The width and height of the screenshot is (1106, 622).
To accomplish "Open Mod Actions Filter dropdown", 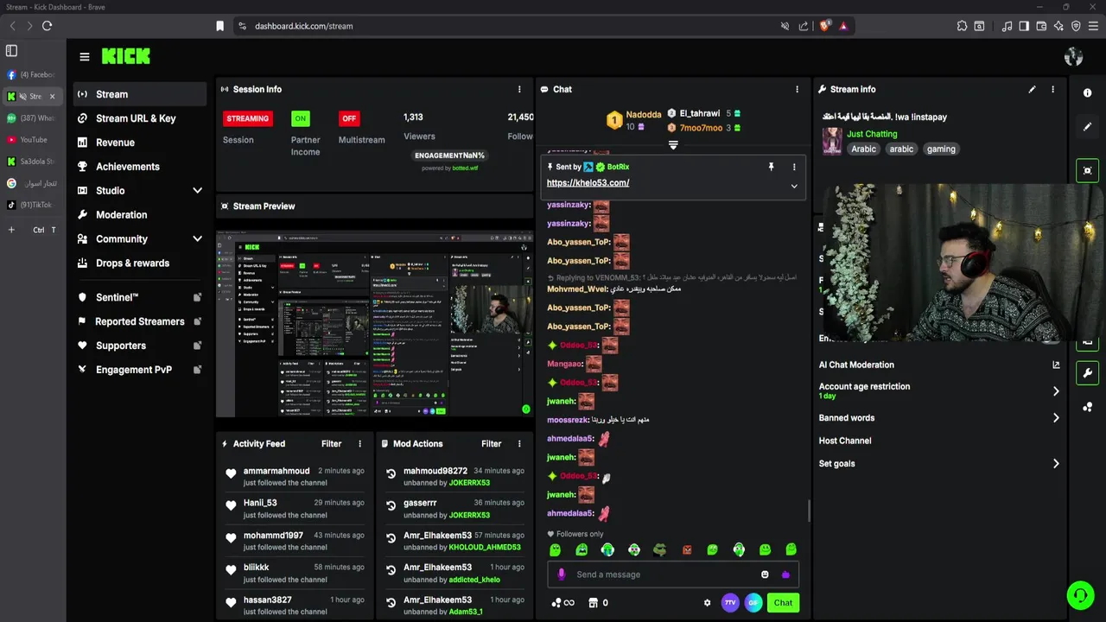I will click(x=491, y=444).
